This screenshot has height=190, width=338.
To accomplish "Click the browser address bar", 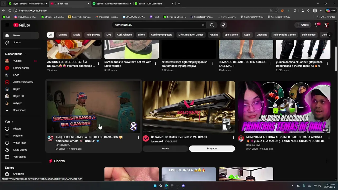I will click(x=143, y=11).
